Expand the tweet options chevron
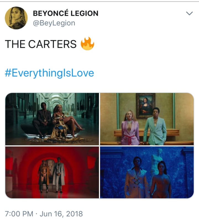Screen dimensions: 199x219 190,14
